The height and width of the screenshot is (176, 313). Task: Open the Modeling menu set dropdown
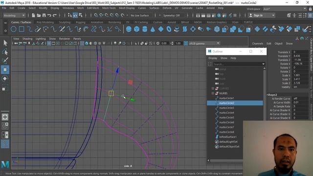point(14,15)
